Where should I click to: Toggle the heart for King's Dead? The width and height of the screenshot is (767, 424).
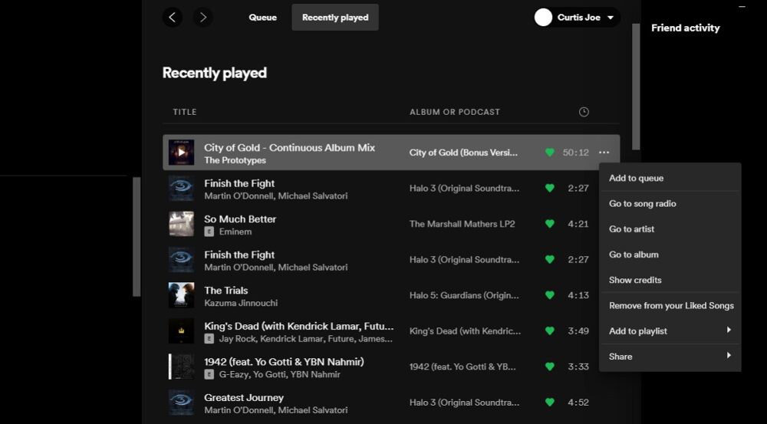click(x=550, y=331)
